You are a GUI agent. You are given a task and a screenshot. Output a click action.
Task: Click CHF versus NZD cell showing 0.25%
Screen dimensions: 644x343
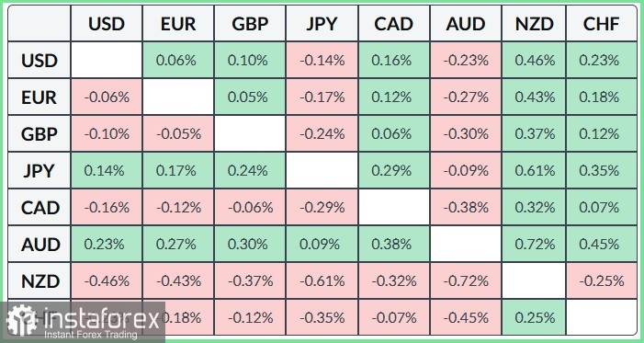[535, 317]
